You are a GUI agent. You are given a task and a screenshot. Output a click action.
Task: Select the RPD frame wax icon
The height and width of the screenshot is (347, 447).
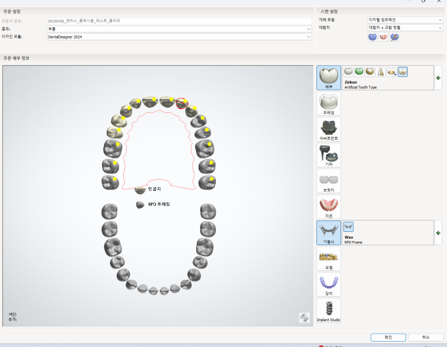(348, 227)
